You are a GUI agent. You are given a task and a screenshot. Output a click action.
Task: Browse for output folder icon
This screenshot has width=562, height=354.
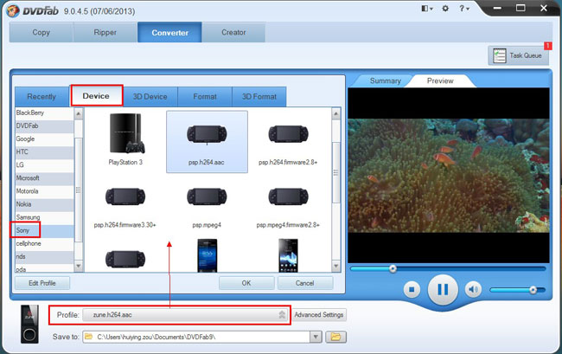coord(335,337)
